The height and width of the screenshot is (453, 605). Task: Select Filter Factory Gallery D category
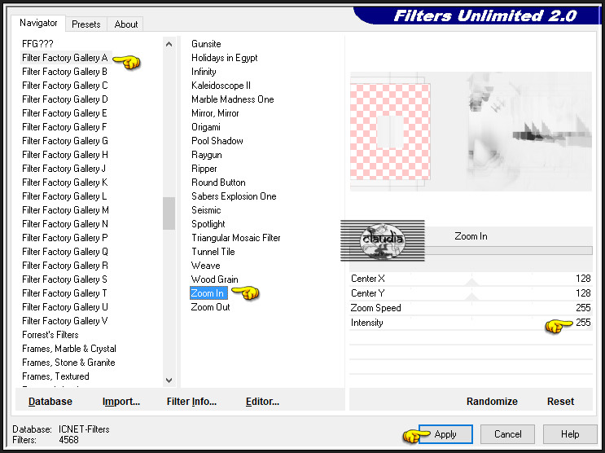click(x=65, y=99)
